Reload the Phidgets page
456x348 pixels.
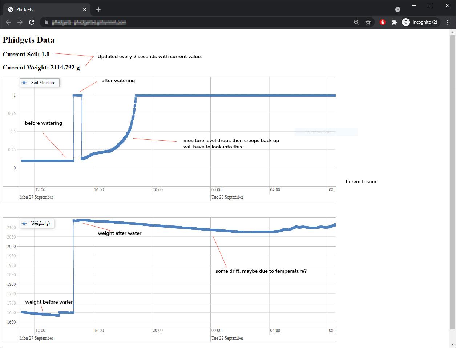pos(32,22)
